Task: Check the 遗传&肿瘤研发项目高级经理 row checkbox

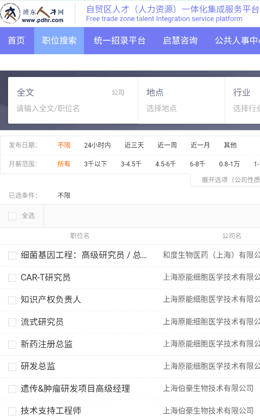Action: click(x=12, y=389)
